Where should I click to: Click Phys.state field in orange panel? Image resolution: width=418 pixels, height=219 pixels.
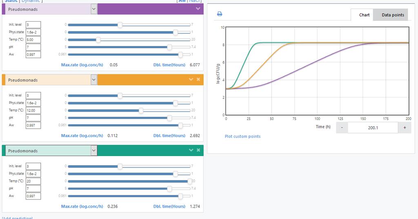(33, 103)
